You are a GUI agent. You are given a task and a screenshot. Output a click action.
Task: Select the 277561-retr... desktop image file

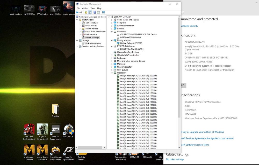click(42, 10)
